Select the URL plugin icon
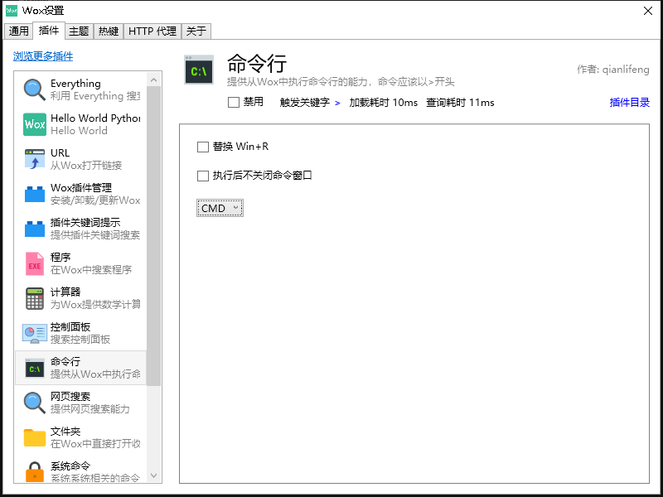The width and height of the screenshot is (663, 497). click(x=34, y=159)
